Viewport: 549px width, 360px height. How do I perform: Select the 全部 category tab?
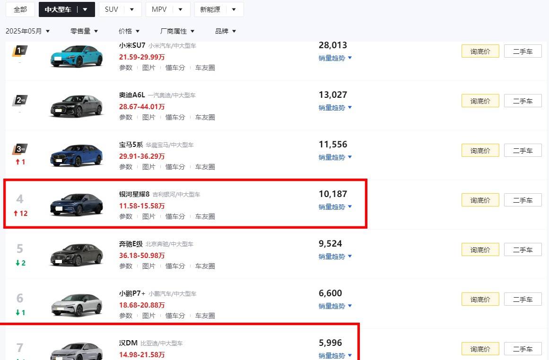(20, 9)
